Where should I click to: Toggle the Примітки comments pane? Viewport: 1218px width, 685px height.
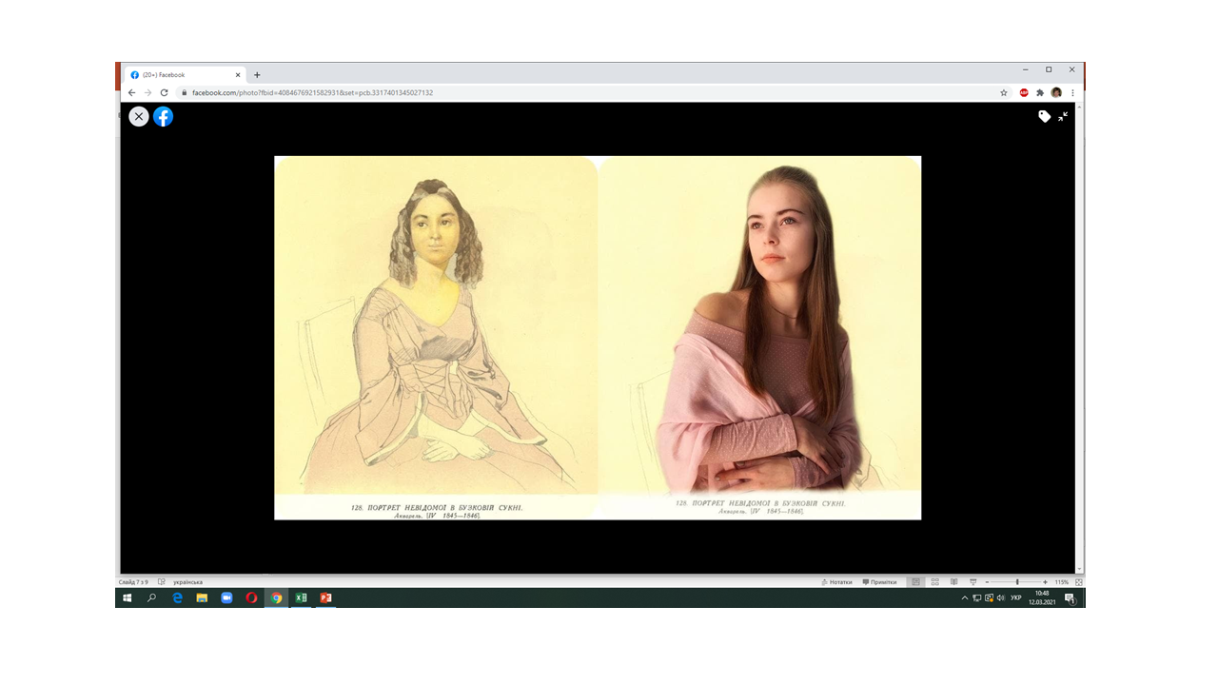point(879,582)
